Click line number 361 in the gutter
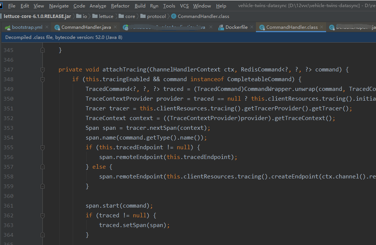Screen dimensions: 376x245 [8, 206]
